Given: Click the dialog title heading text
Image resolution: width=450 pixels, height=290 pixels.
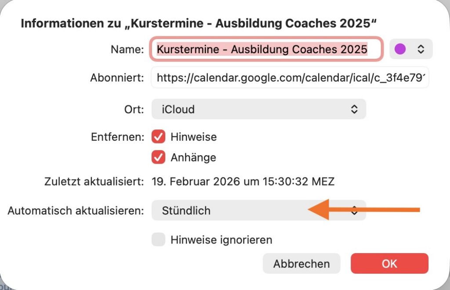Looking at the screenshot, I should [x=199, y=23].
